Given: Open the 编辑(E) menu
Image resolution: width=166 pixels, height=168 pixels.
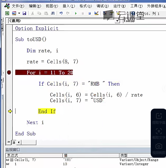Looking at the screenshot, I should [35, 6].
